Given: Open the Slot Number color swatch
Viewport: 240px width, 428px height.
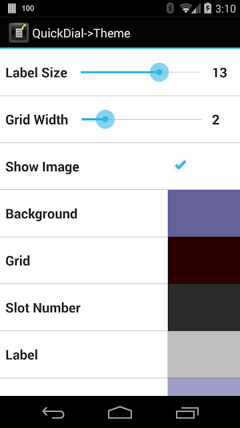Looking at the screenshot, I should coord(204,308).
